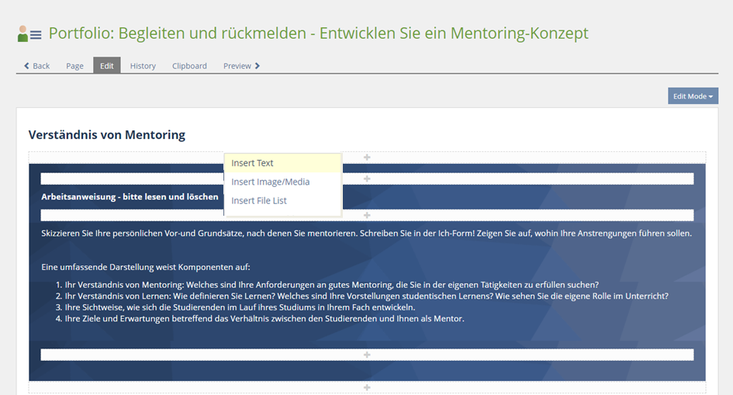Click the plus icon directly under the section heading

tap(367, 158)
